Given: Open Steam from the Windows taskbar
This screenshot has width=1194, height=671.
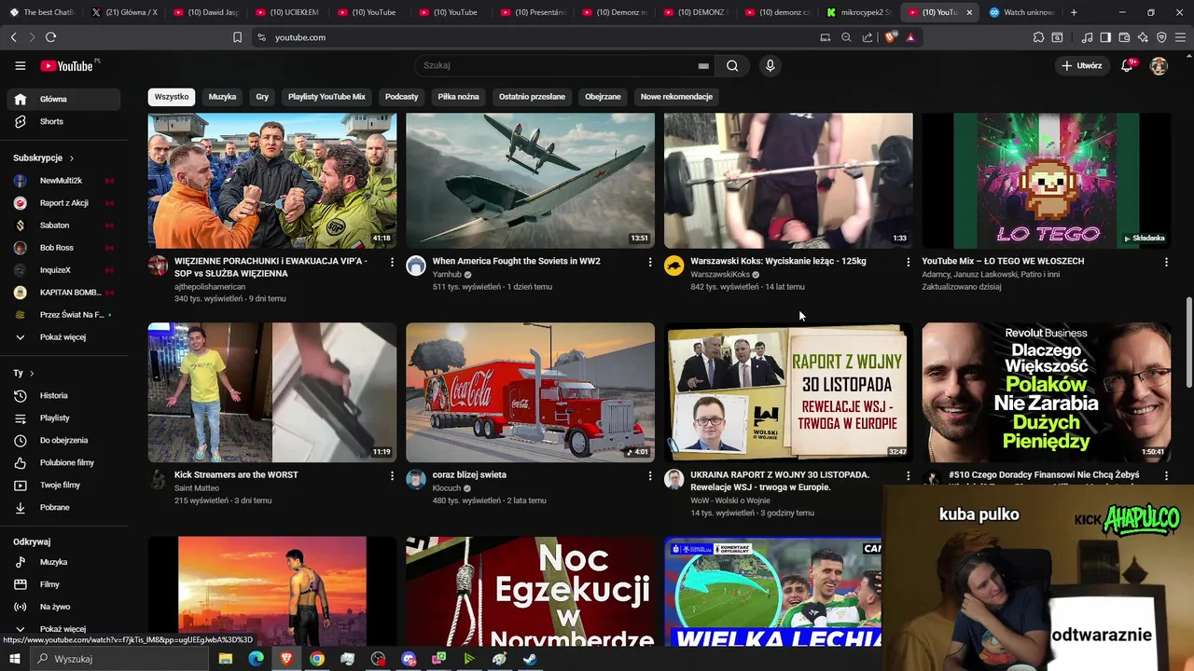Looking at the screenshot, I should coord(529,659).
